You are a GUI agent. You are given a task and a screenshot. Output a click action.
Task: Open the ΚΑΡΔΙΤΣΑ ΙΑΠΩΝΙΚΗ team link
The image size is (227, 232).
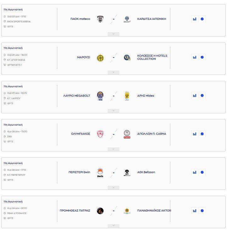tap(151, 19)
